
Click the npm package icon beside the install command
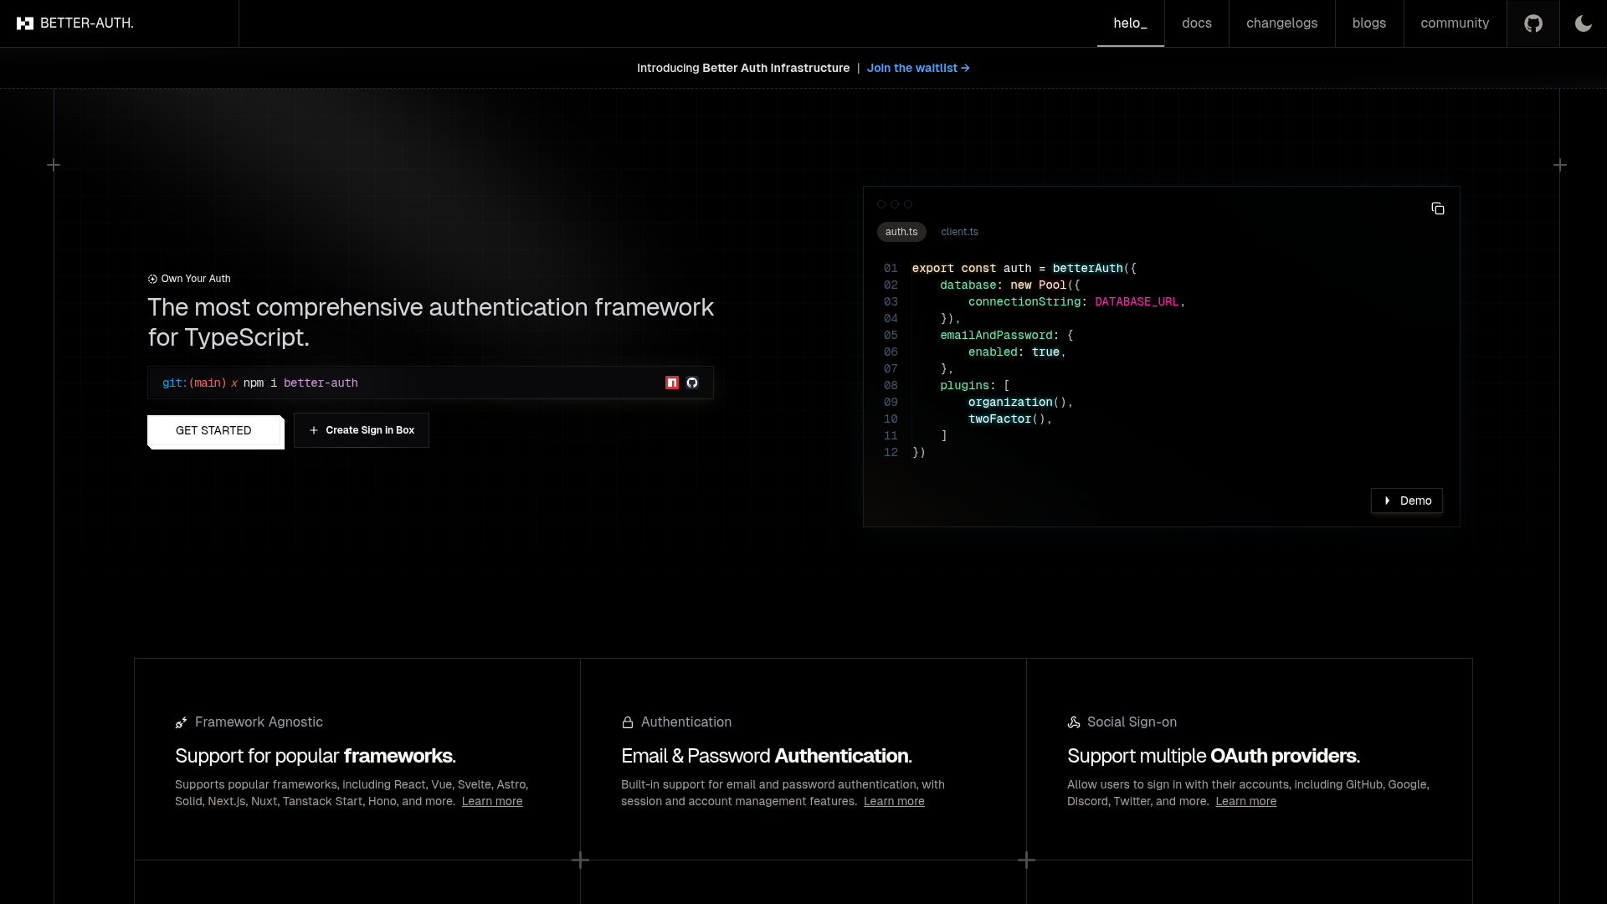672,383
